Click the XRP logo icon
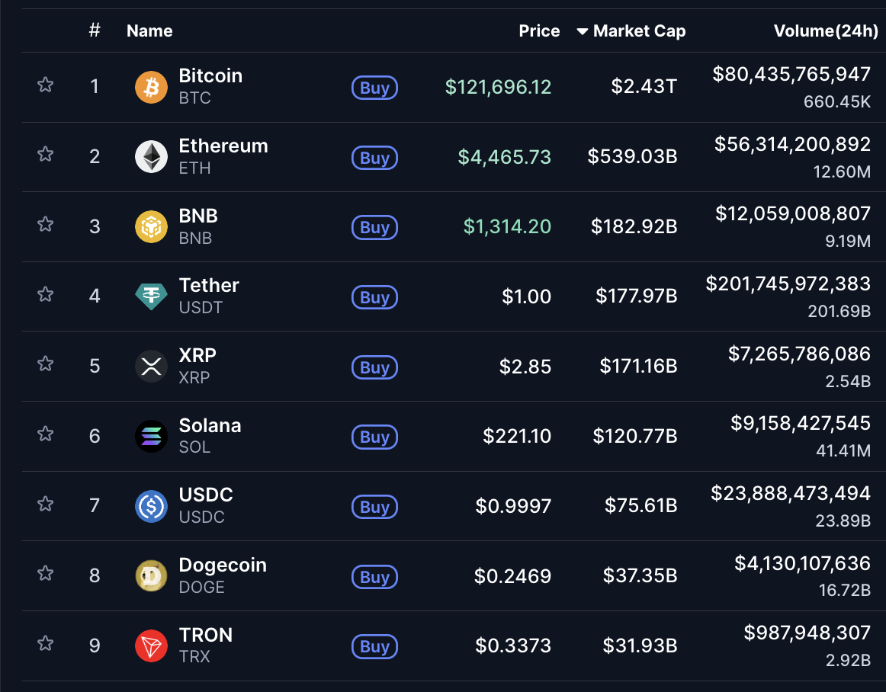Image resolution: width=886 pixels, height=692 pixels. [x=151, y=367]
